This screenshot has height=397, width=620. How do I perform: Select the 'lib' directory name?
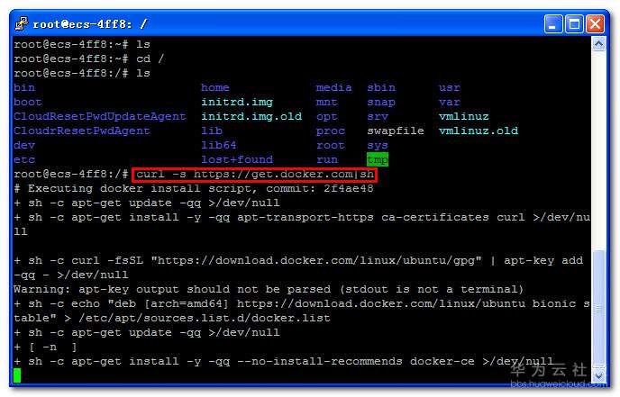pos(212,131)
